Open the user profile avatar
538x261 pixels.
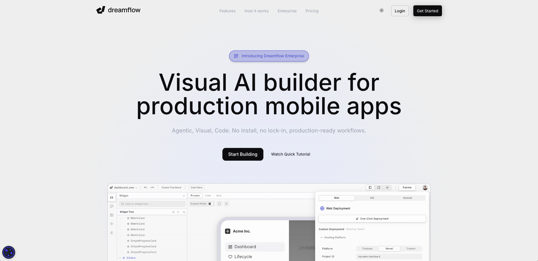(x=425, y=188)
